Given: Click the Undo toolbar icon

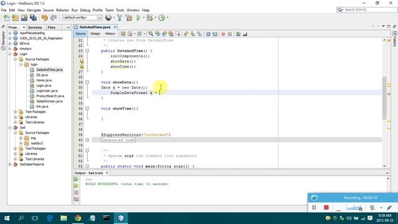Looking at the screenshot, I should pyautogui.click(x=45, y=18).
